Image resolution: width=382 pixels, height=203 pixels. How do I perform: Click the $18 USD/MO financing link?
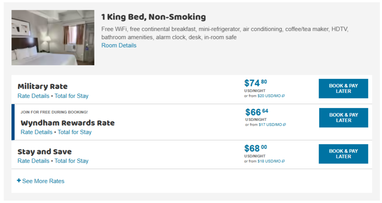(x=269, y=161)
